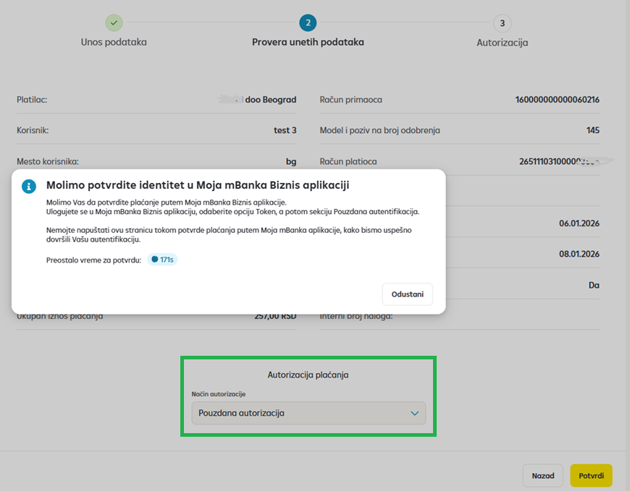Click the Mesto korisnika value bg
The image size is (630, 491).
tap(291, 162)
